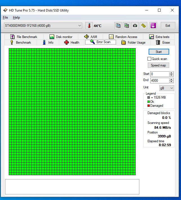Increase the Start value with up arrow
Screen dimensions: 181x200
point(171,73)
